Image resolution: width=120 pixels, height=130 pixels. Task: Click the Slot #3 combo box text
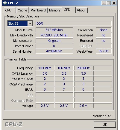point(18,23)
